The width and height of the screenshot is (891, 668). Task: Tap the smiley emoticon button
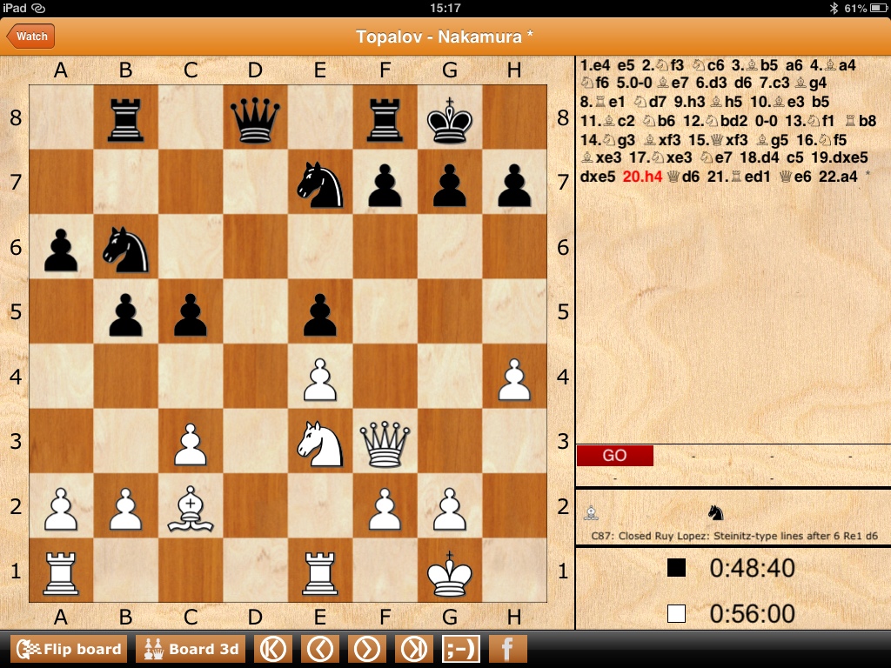pyautogui.click(x=461, y=649)
